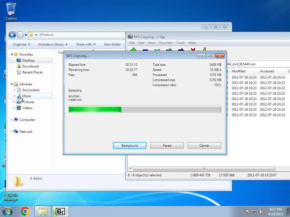The width and height of the screenshot is (290, 217).
Task: Pause the extraction
Action: point(167,146)
